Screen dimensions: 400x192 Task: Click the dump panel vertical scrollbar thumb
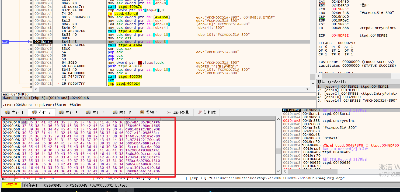[x=278, y=151]
